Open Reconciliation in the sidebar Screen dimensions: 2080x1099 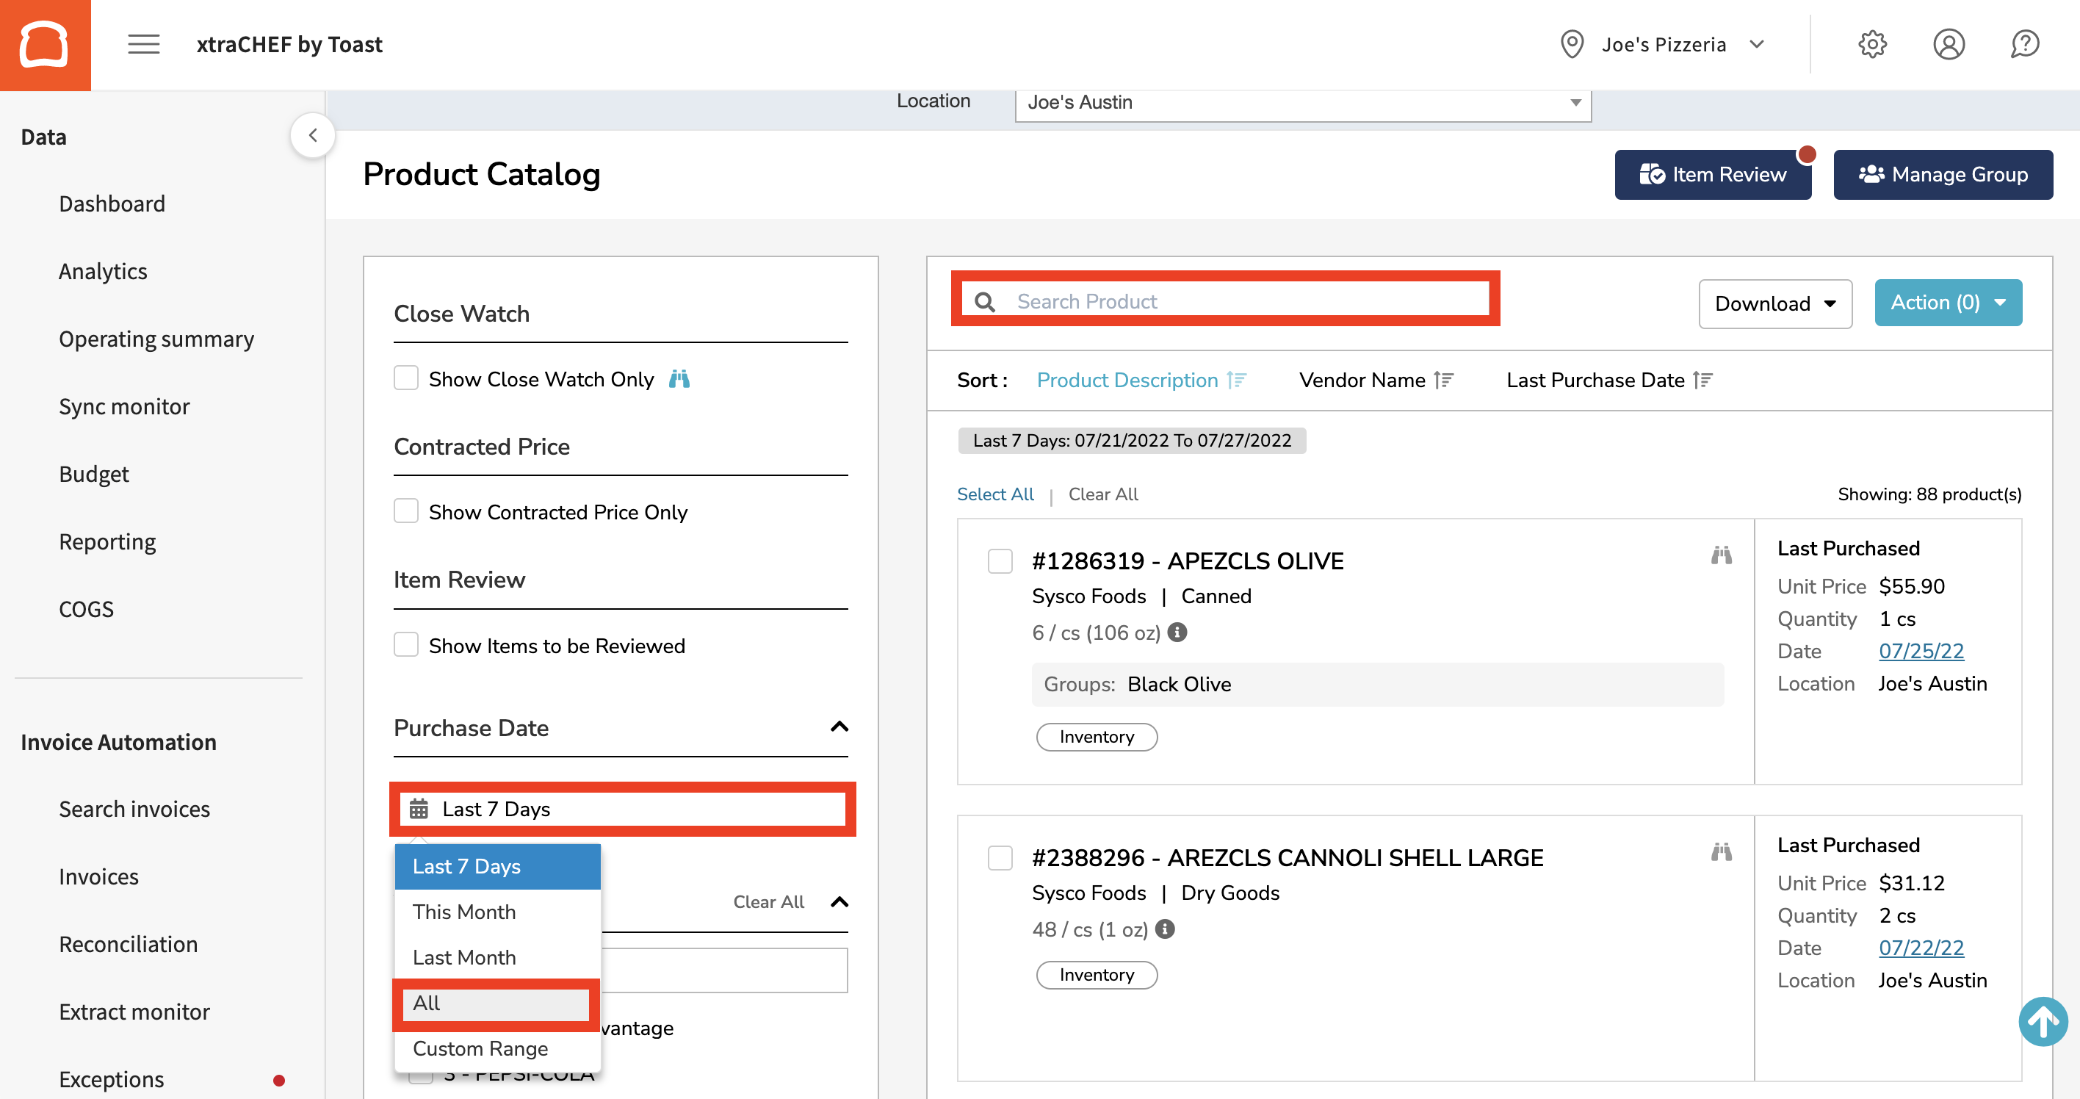(128, 944)
